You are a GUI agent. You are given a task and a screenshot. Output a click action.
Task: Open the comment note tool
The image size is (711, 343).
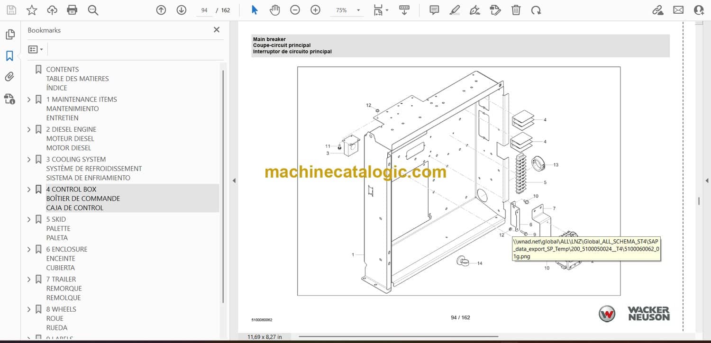pyautogui.click(x=434, y=10)
